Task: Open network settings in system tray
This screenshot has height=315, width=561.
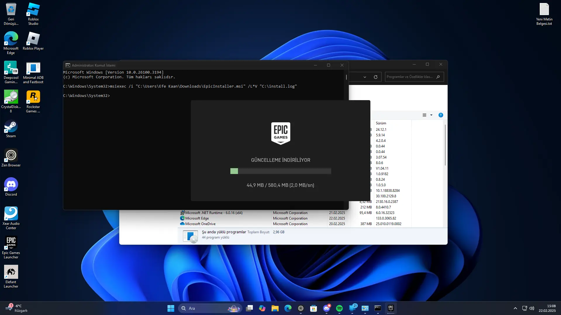Action: pyautogui.click(x=525, y=308)
